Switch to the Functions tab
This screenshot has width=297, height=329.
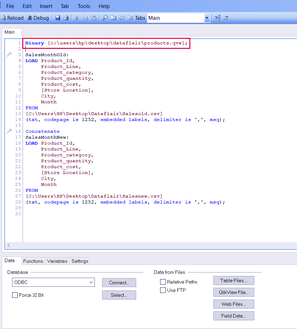click(x=33, y=261)
